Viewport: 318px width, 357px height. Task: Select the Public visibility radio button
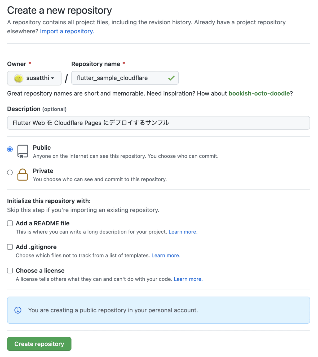tap(10, 149)
